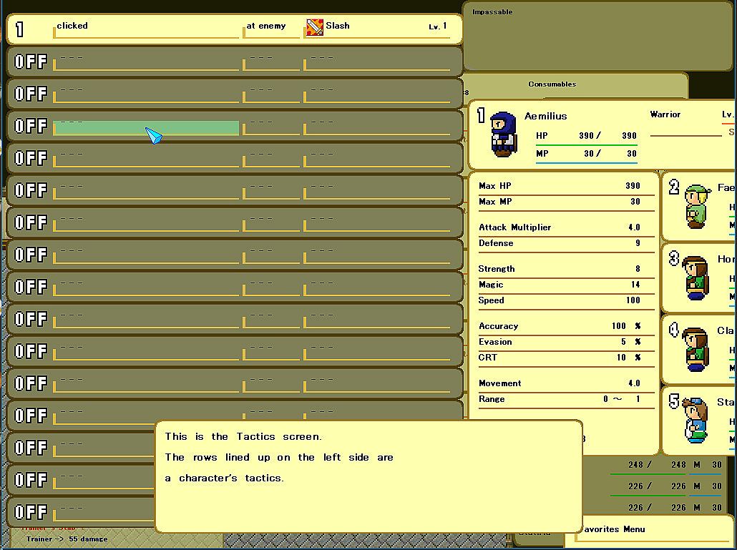
Task: Enable the bottom-most OFF tactic row
Action: tap(31, 512)
